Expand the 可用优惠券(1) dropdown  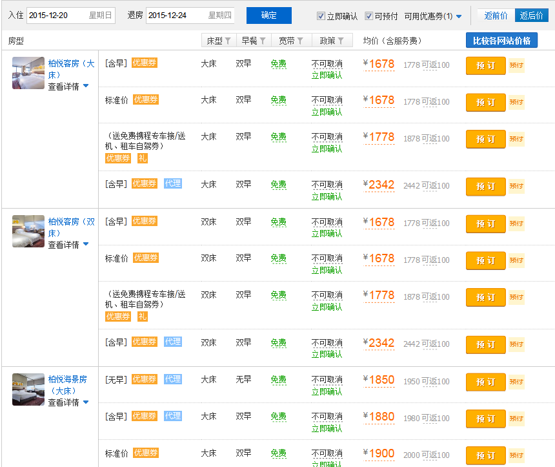433,16
